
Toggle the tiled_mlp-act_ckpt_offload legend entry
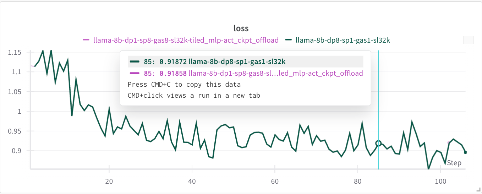tap(186, 40)
